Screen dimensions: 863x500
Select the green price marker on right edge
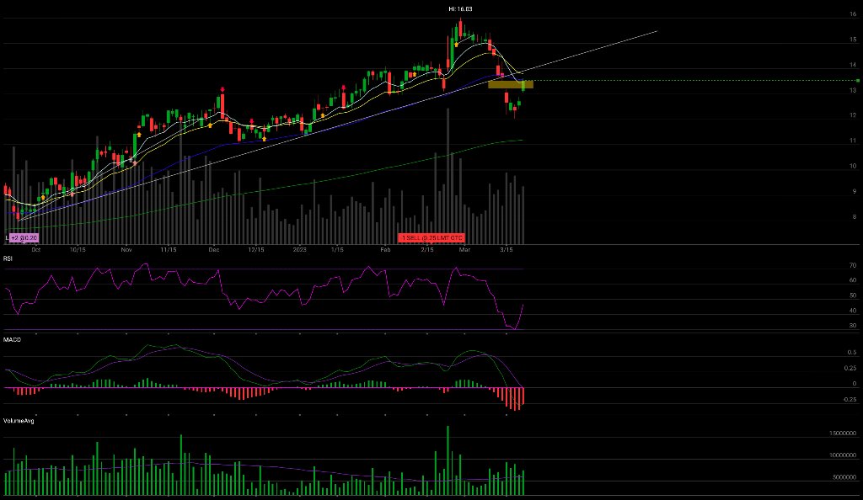[857, 80]
